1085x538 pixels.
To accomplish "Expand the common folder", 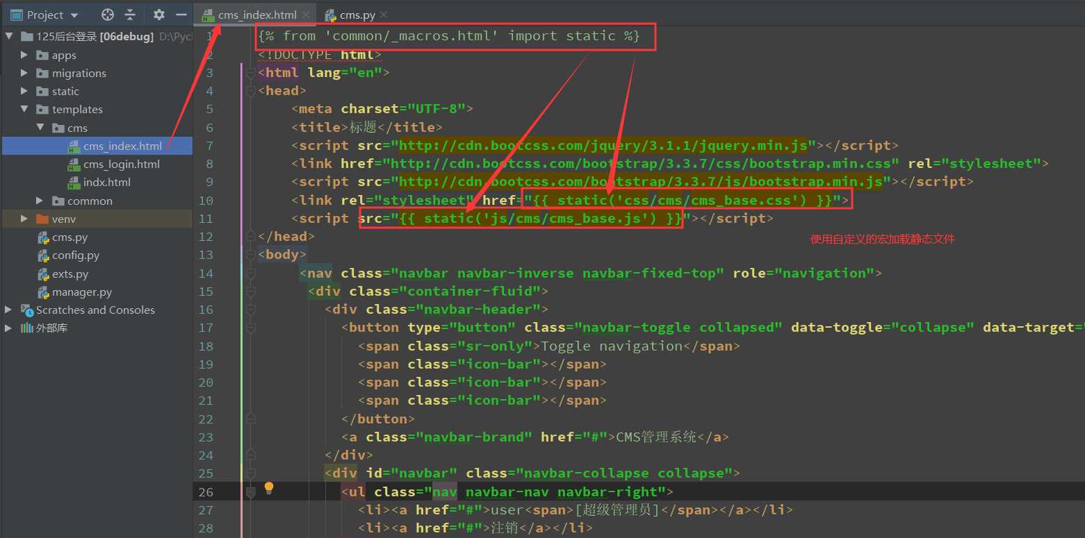I will pos(40,201).
